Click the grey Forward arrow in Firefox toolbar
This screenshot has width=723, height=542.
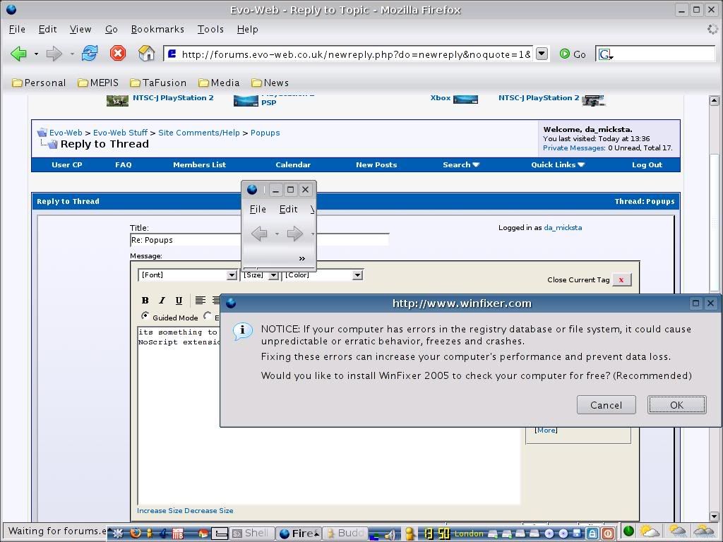54,54
